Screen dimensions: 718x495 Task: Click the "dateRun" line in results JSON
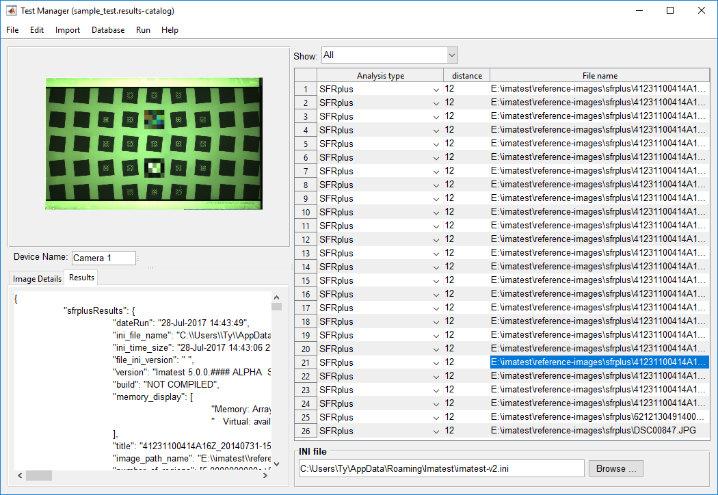click(x=181, y=323)
